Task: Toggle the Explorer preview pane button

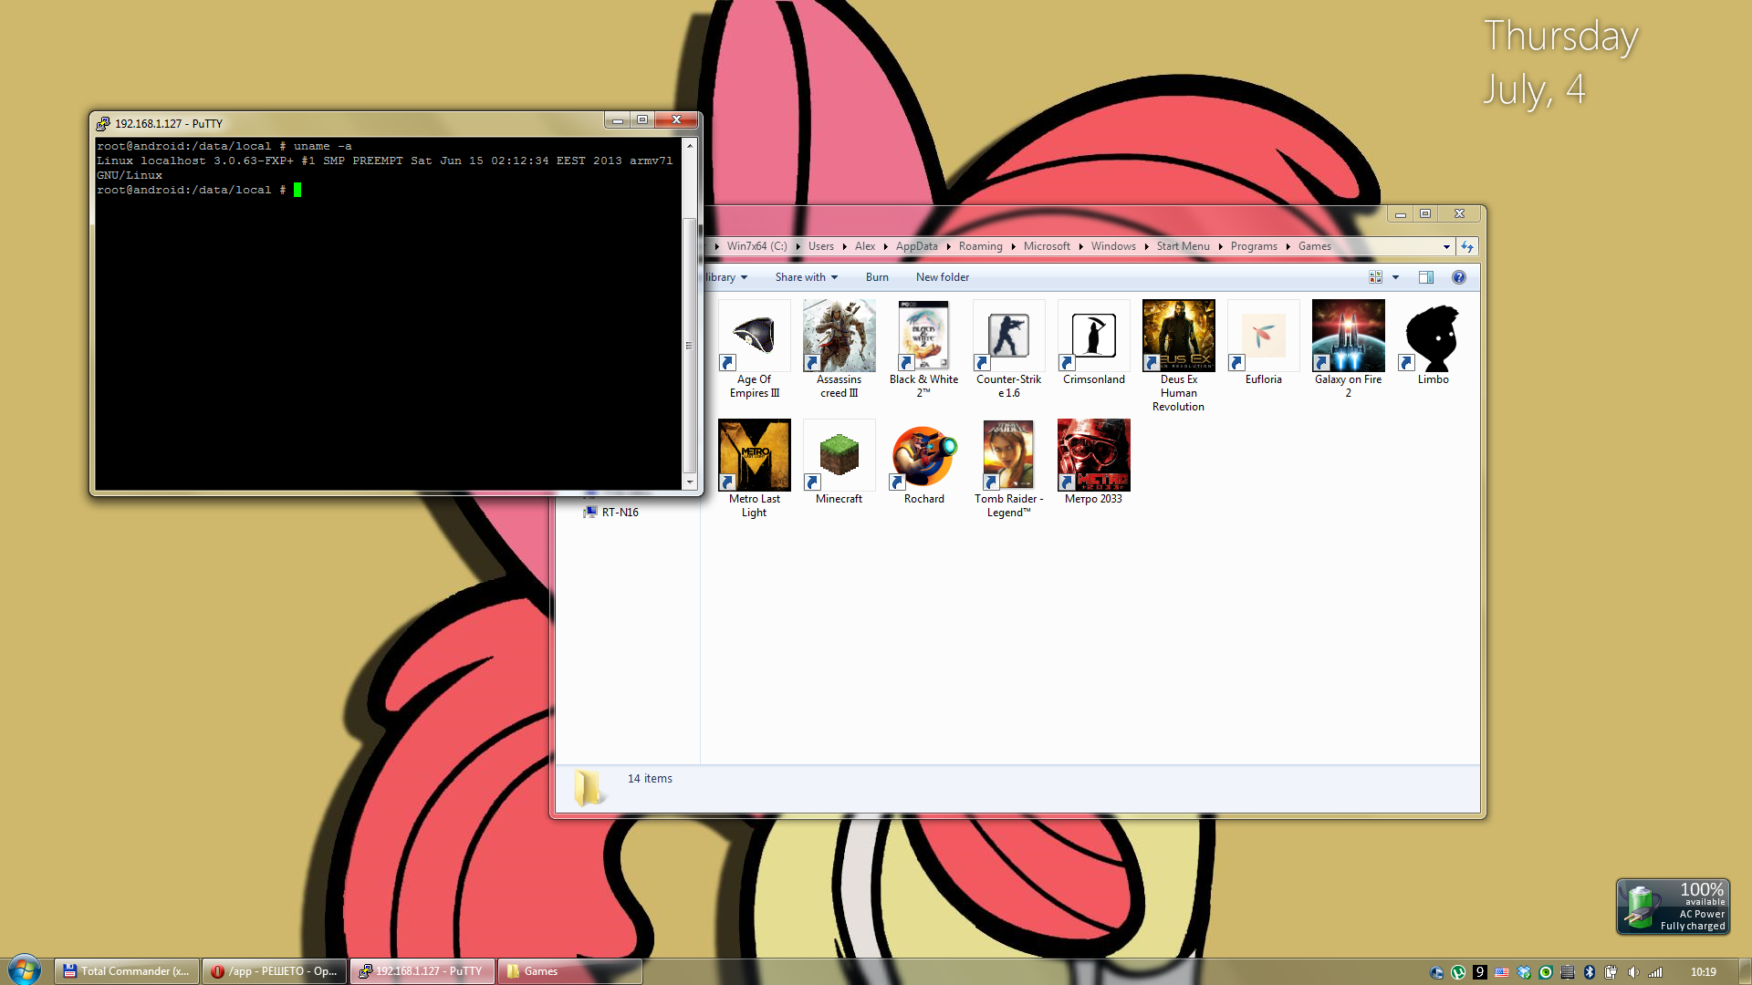Action: point(1425,277)
